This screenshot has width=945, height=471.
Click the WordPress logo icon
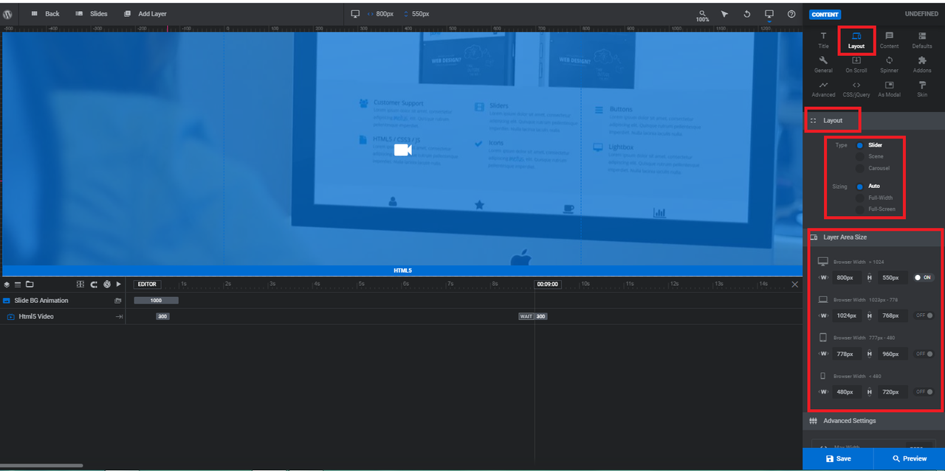click(x=7, y=14)
